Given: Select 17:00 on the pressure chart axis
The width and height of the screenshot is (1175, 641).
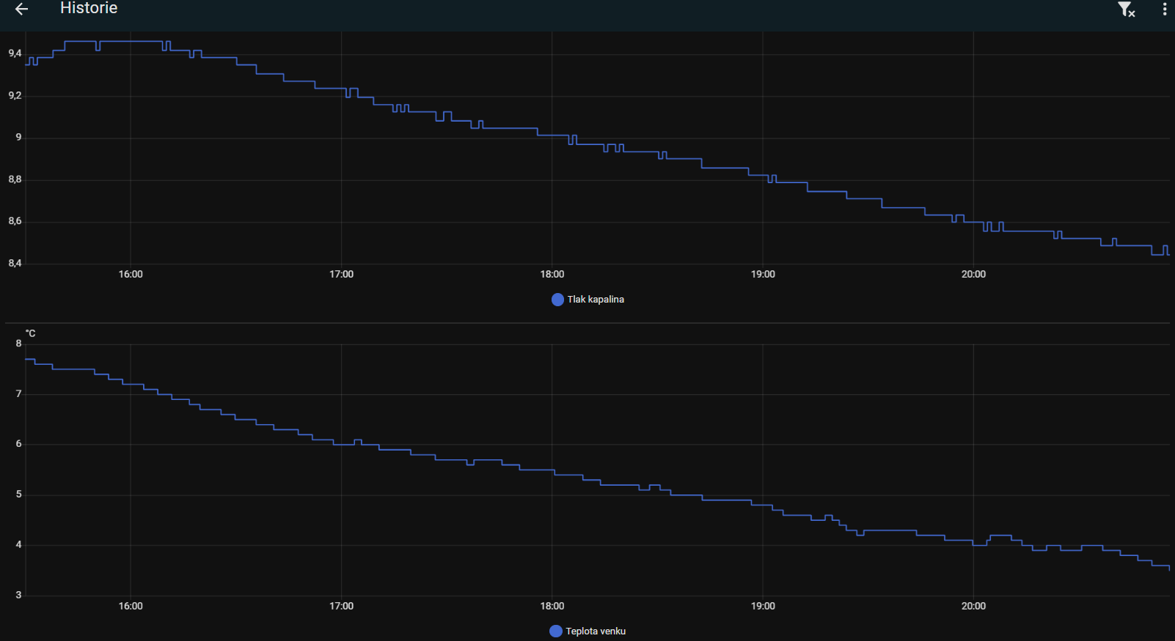Looking at the screenshot, I should (341, 274).
